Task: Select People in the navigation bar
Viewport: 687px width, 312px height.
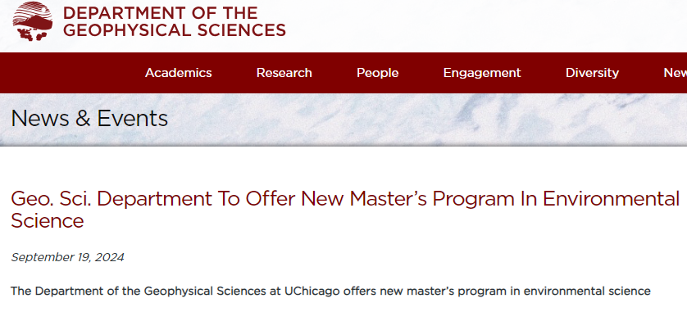Action: click(x=377, y=73)
